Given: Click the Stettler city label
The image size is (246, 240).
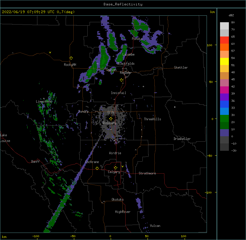Looking at the screenshot, I should 181,68.
